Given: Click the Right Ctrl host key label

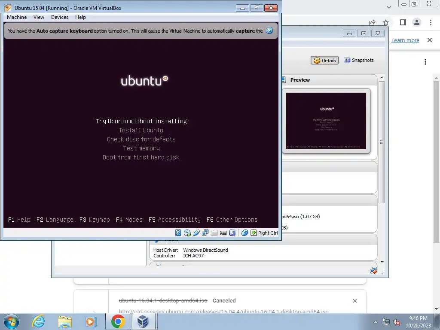Looking at the screenshot, I should 268,232.
